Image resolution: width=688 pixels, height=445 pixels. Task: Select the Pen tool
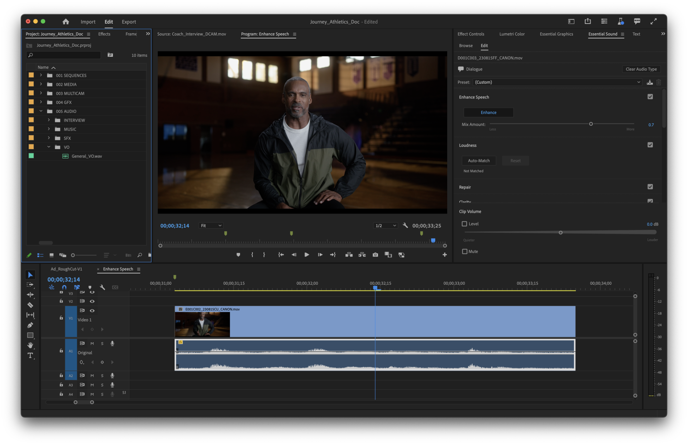pos(30,325)
